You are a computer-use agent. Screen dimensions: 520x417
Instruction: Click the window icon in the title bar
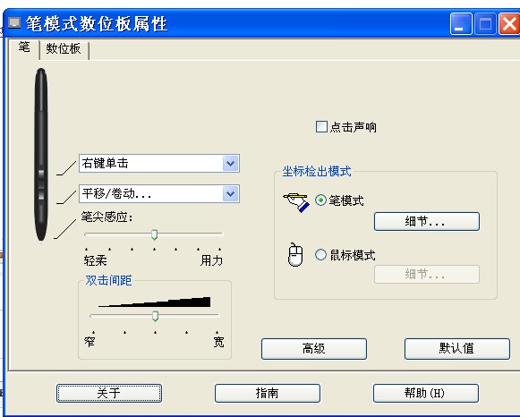(14, 23)
